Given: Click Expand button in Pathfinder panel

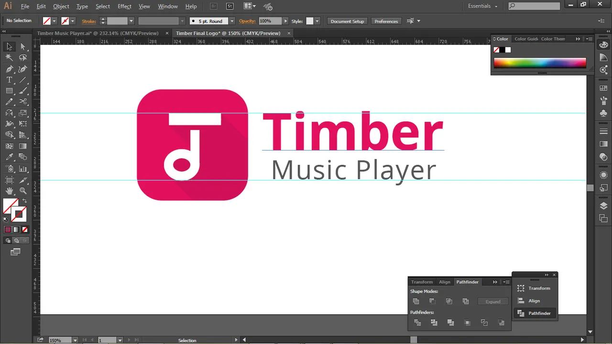Looking at the screenshot, I should [x=493, y=301].
